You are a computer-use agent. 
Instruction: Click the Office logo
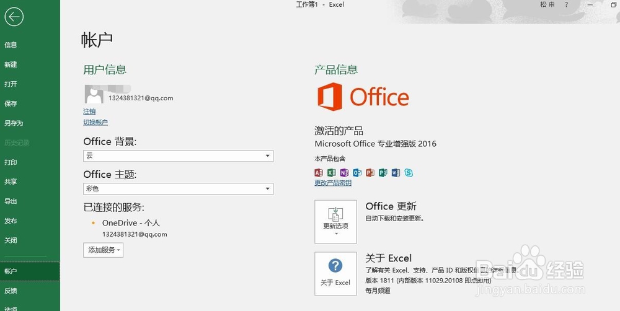363,97
